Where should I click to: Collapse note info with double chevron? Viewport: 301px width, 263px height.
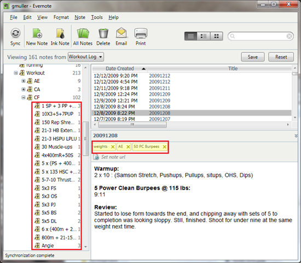(296, 136)
